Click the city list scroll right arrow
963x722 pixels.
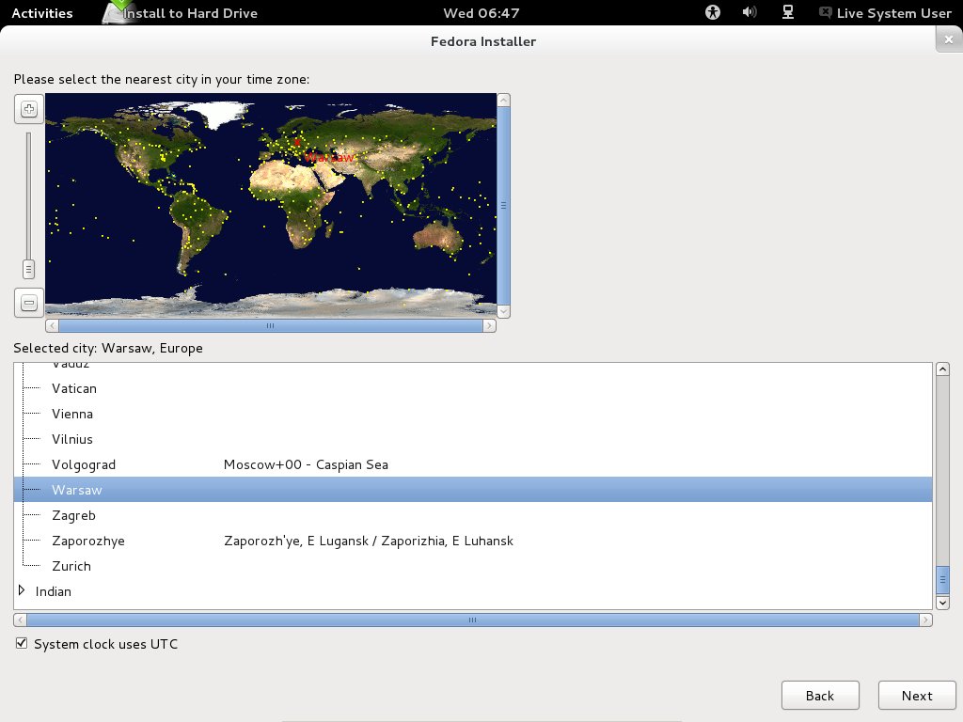tap(925, 620)
